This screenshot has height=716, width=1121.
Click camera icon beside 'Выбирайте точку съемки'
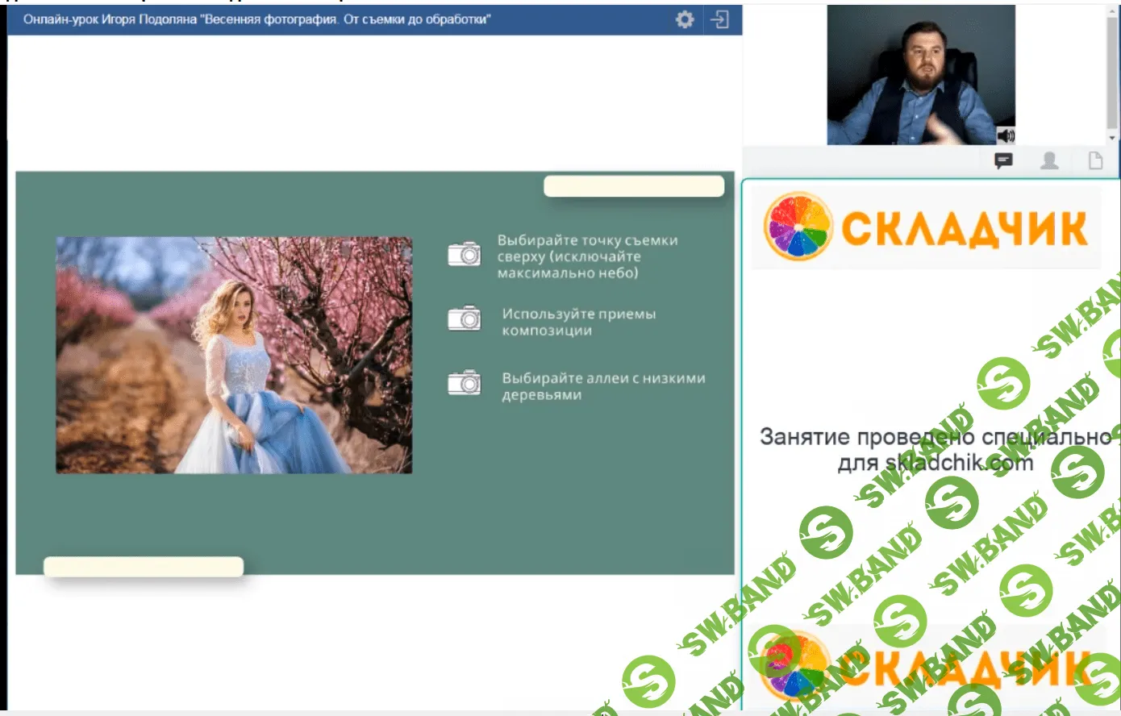[465, 254]
